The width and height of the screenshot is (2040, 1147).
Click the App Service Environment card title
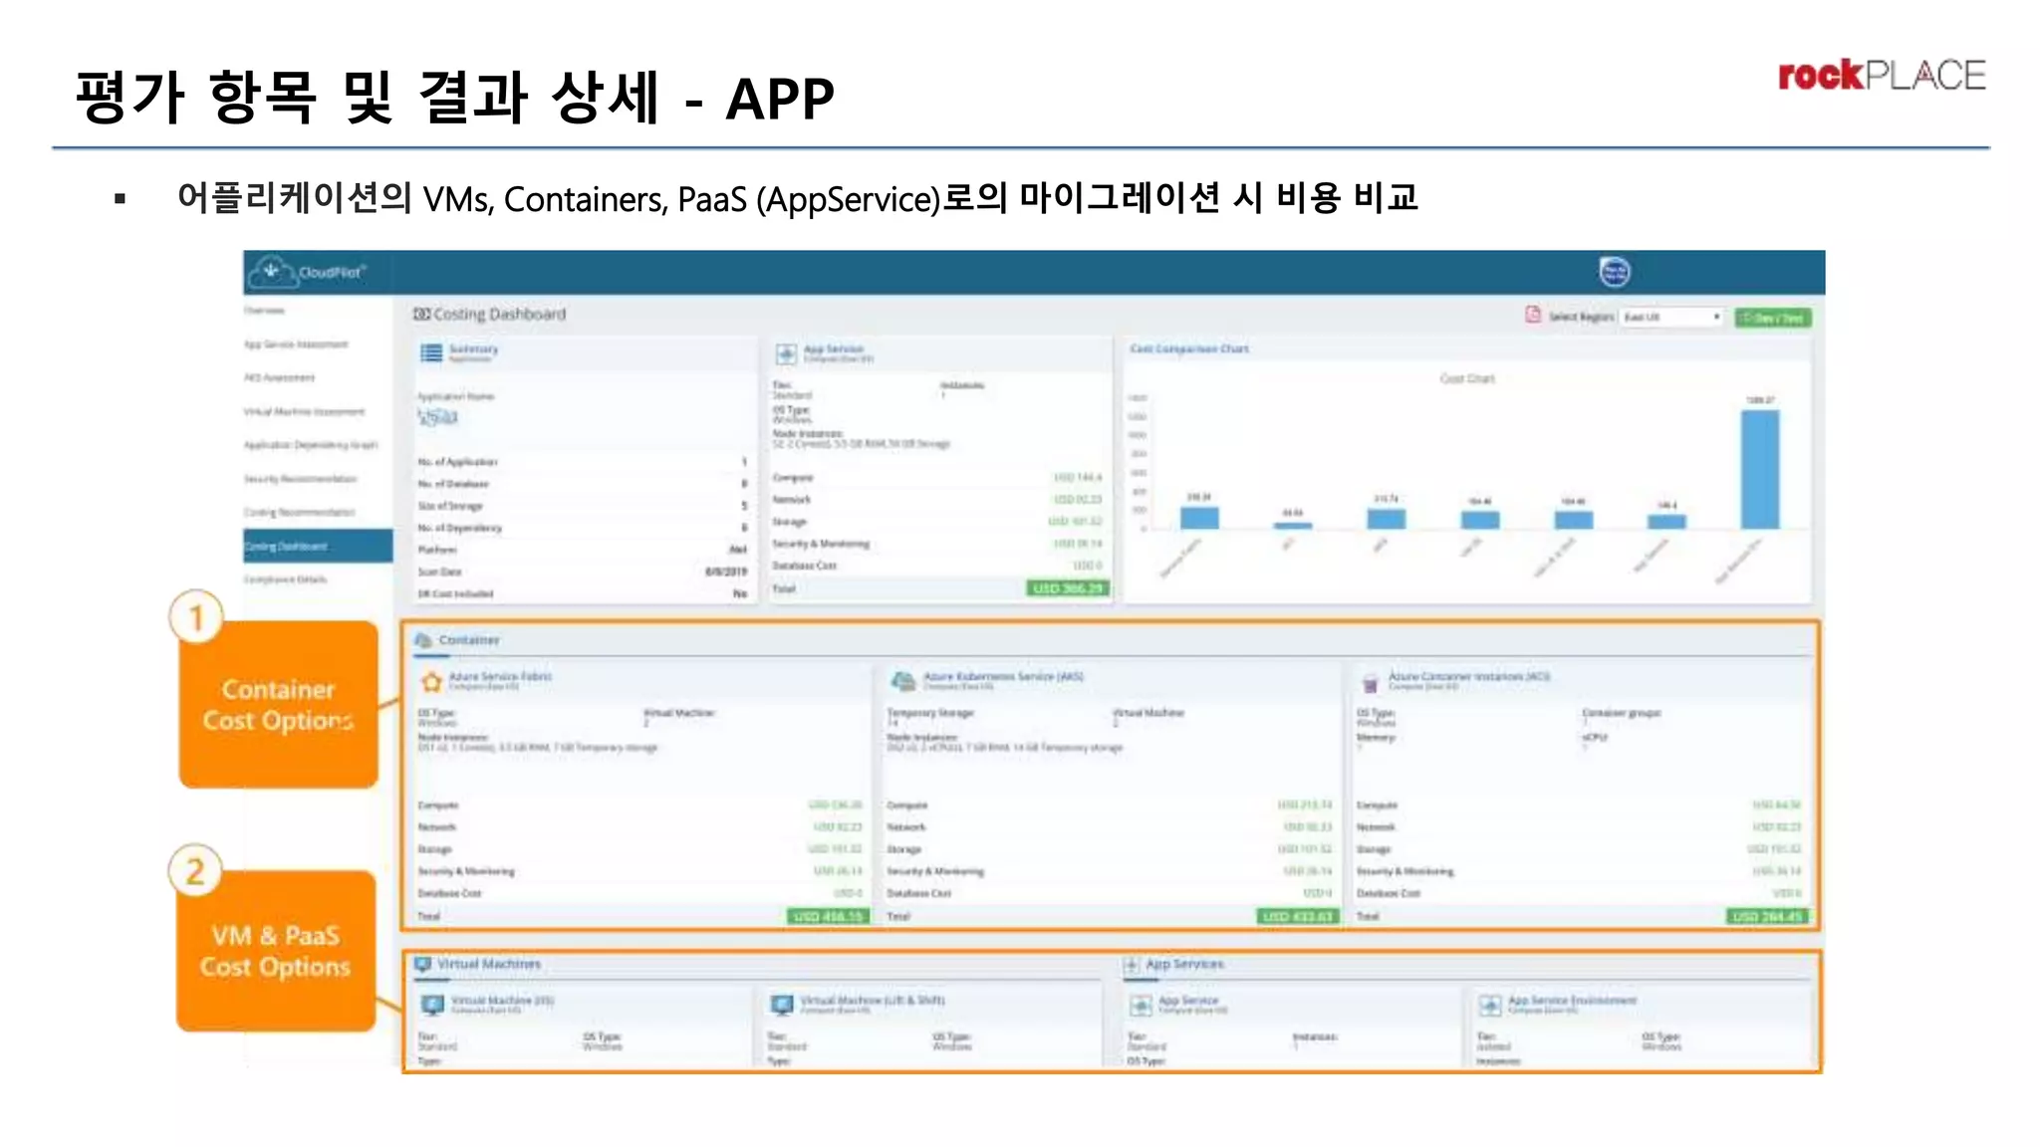1572,1000
